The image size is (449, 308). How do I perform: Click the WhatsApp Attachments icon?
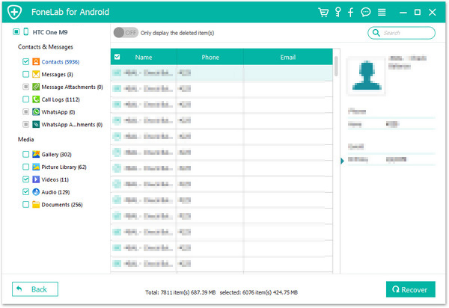[x=36, y=124]
